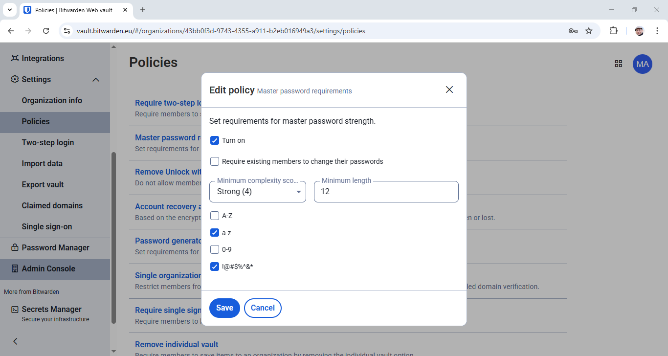Collapse the Settings section chevron
Image resolution: width=668 pixels, height=356 pixels.
point(96,80)
